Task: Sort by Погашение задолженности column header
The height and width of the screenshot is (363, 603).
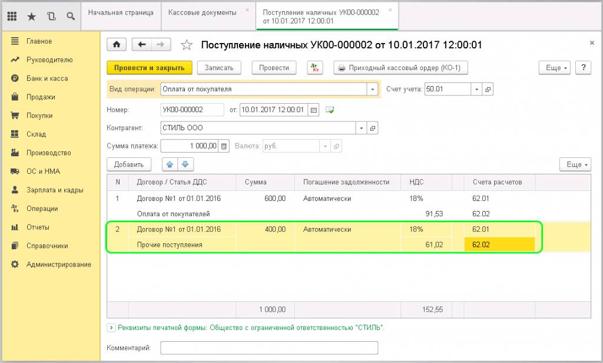Action: click(346, 182)
